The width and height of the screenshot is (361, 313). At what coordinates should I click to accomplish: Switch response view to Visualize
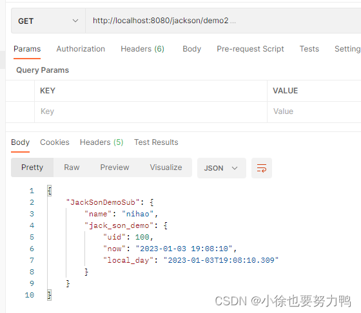coord(166,167)
